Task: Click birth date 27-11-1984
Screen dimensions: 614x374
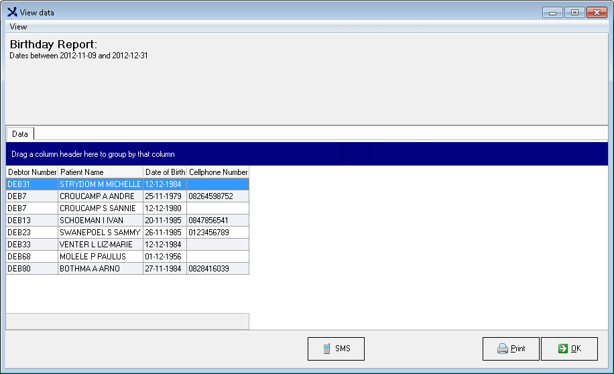Action: (165, 269)
